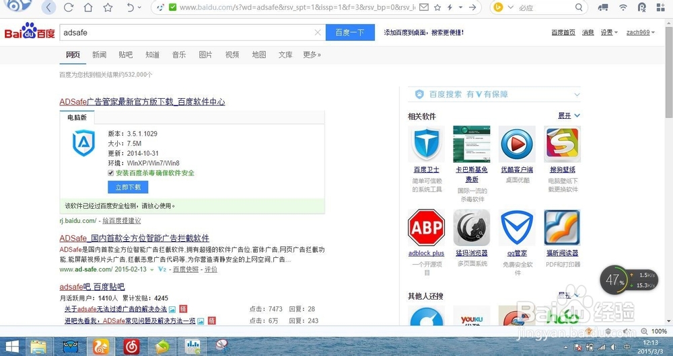This screenshot has width=673, height=356.
Task: Click the 优酷客户端 play icon
Action: [x=517, y=144]
